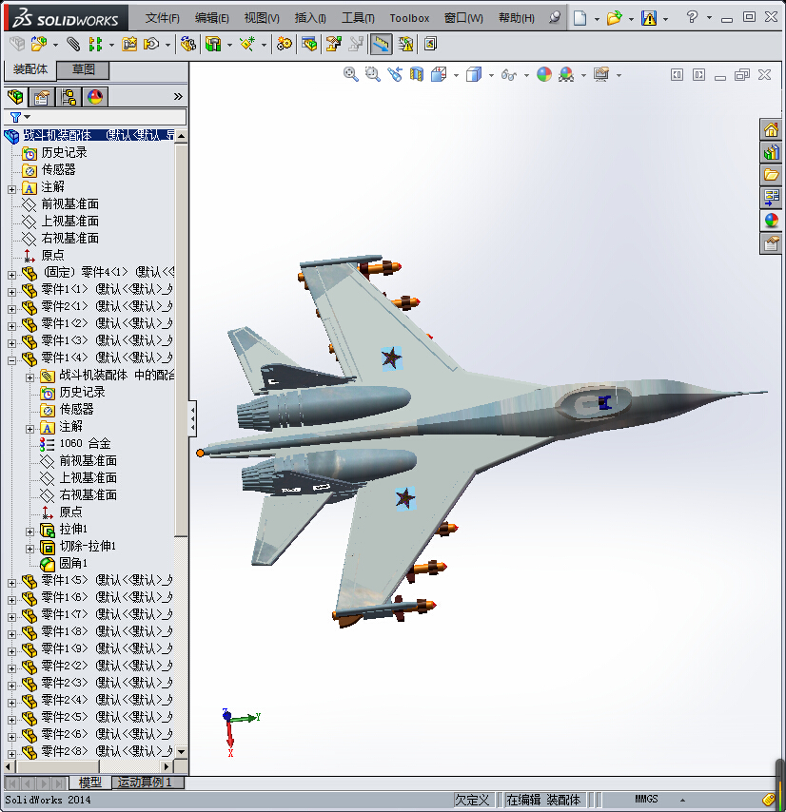Click the Hide/Show Items glasses icon
Image resolution: width=786 pixels, height=812 pixels.
(x=509, y=75)
